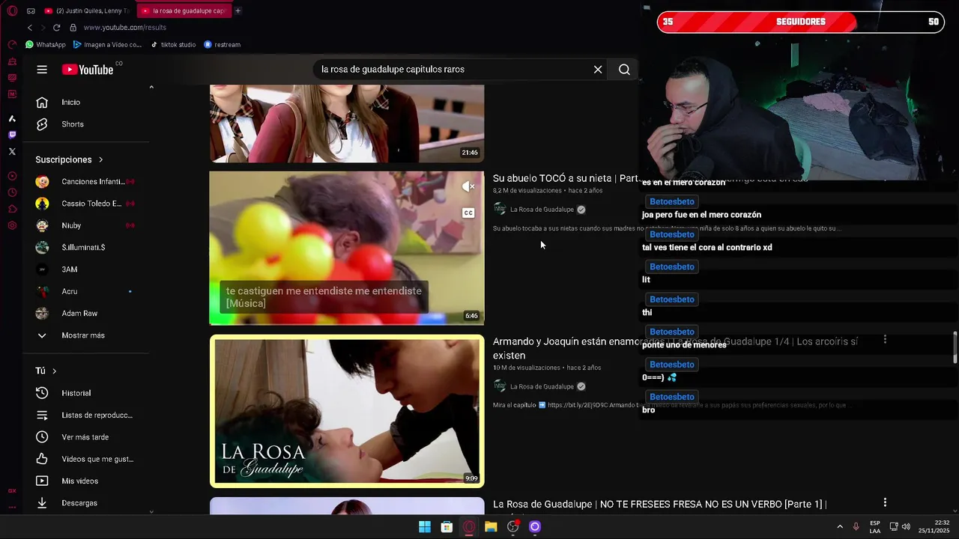Click the magnifier search button

624,70
